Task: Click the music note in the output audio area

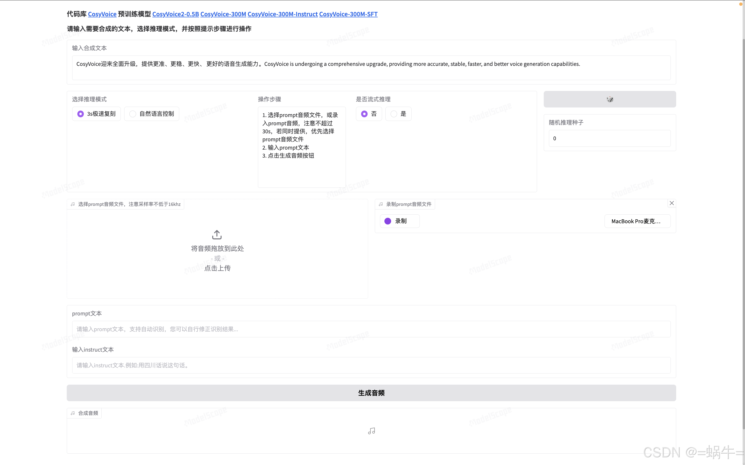Action: click(371, 431)
